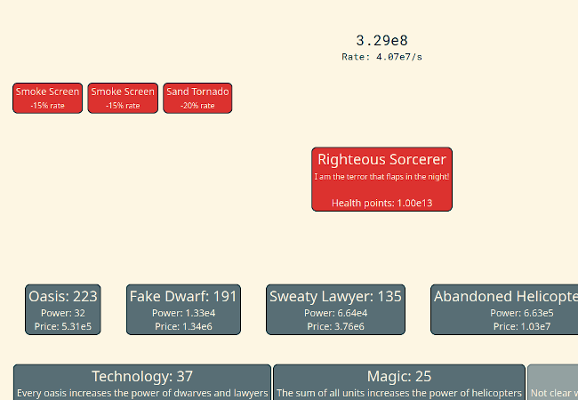The image size is (578, 400).
Task: Purchase a Fake Dwarf unit
Action: click(x=183, y=309)
